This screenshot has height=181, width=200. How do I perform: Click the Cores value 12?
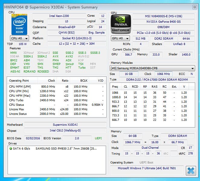point(103,16)
